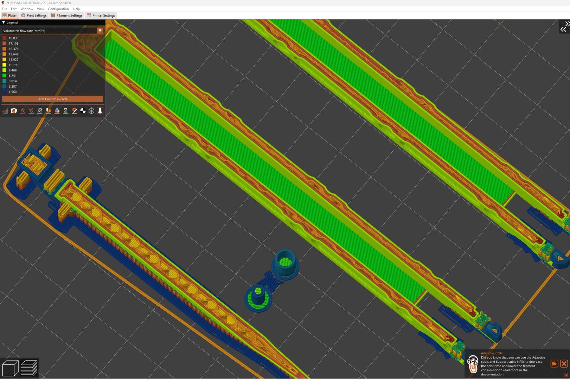
Task: Toggle retractions visibility icon
Action: point(23,111)
